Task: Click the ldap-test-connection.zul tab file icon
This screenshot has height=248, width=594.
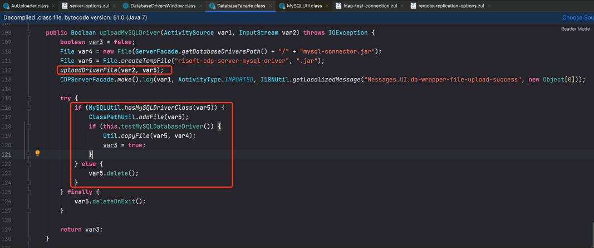Action: pyautogui.click(x=338, y=6)
